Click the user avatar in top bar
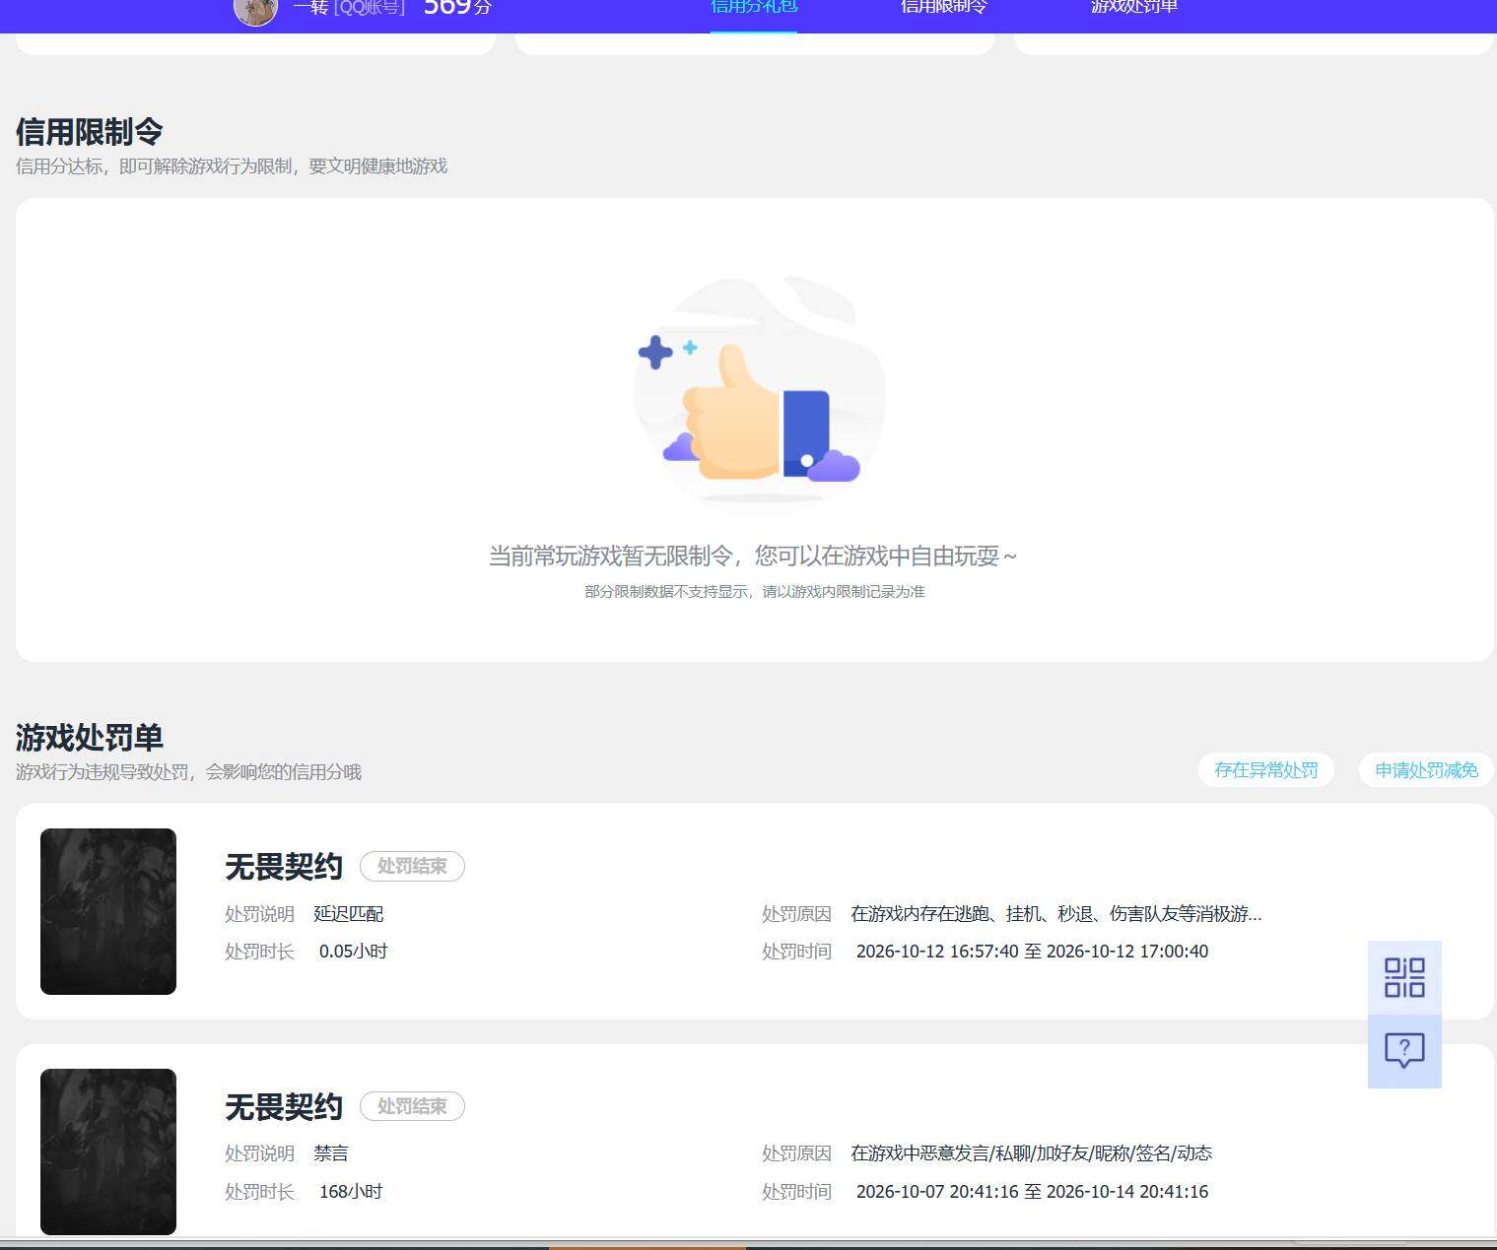 click(255, 10)
